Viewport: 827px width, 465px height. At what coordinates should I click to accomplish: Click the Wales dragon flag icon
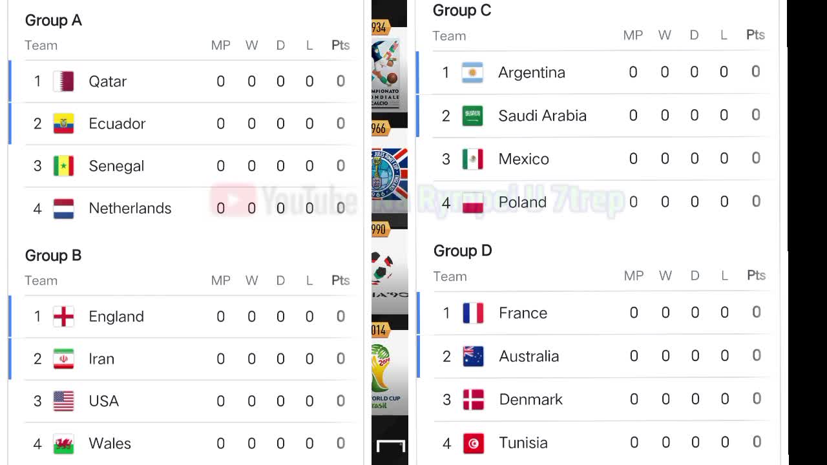[x=63, y=444]
